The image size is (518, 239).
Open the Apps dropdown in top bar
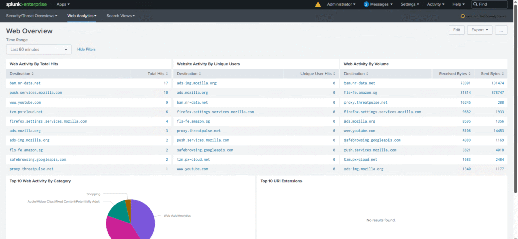pos(63,4)
